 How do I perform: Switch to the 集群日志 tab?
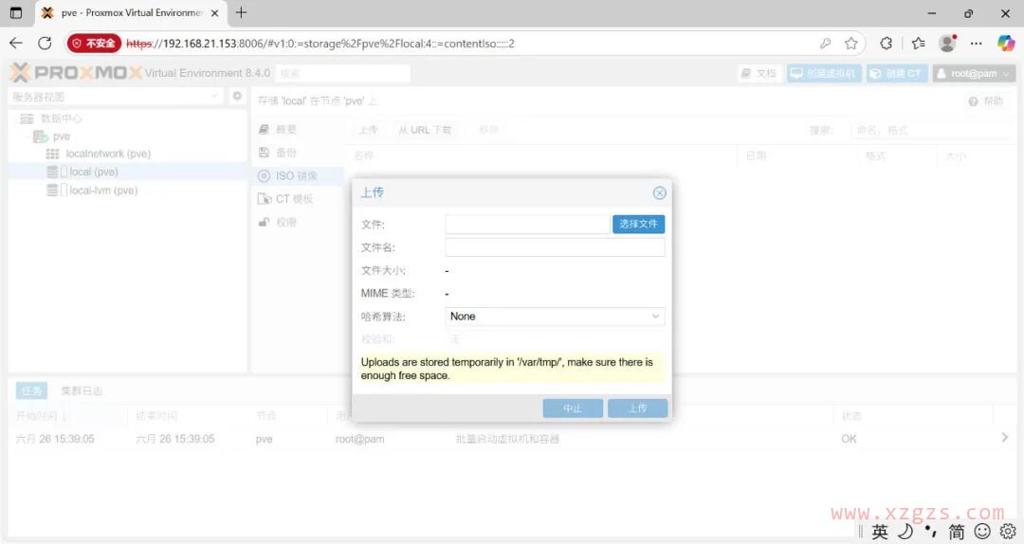point(82,390)
